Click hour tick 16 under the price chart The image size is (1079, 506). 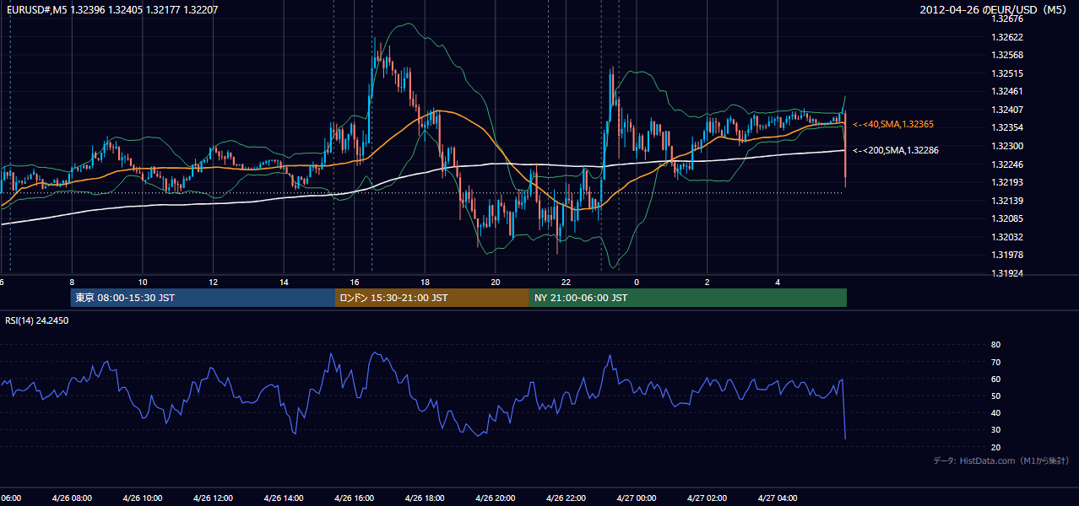click(355, 282)
